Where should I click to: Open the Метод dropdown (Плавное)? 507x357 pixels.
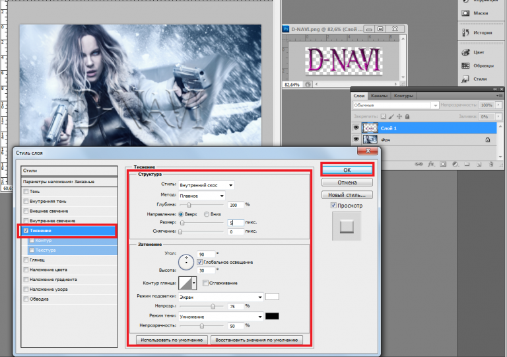pyautogui.click(x=202, y=196)
